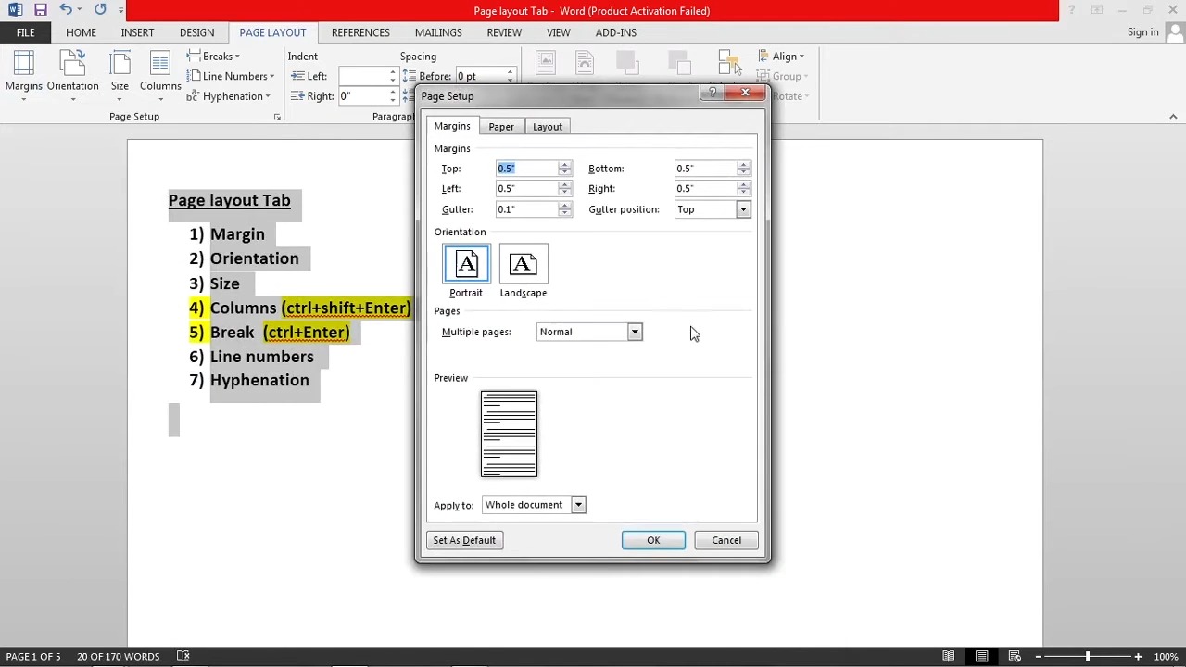Click the Page Setup dialog help button

point(713,93)
